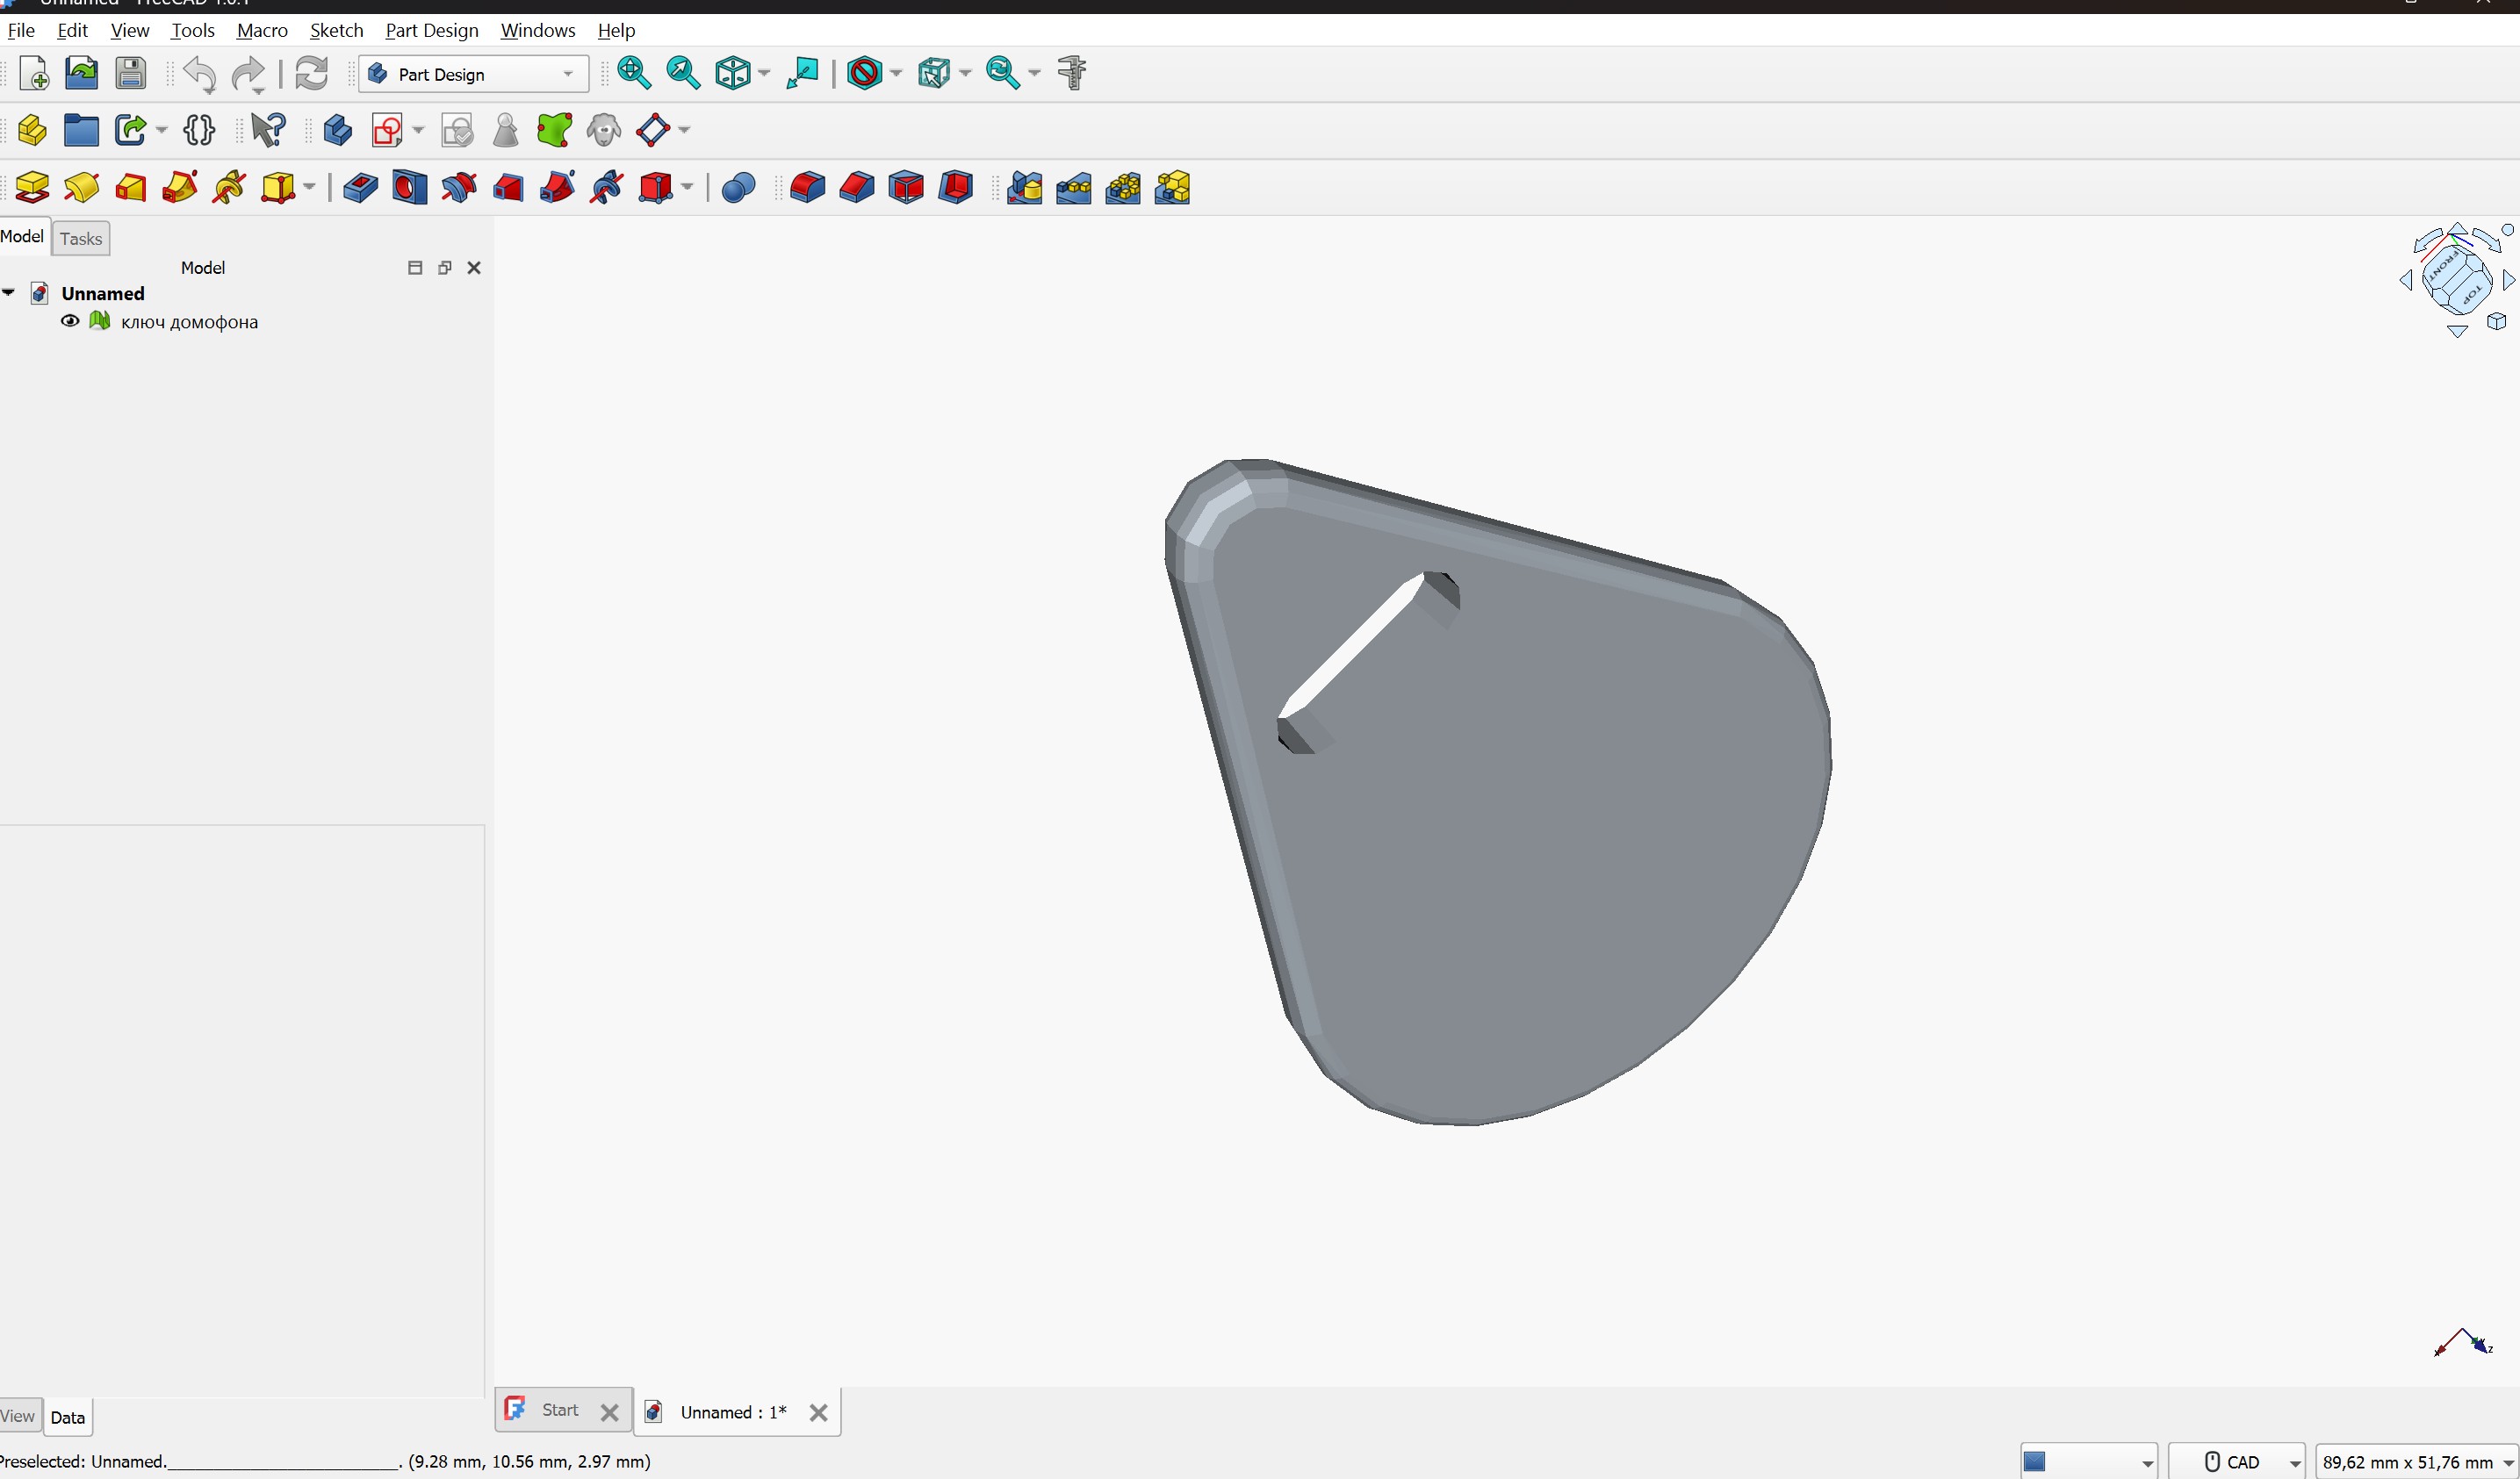Image resolution: width=2520 pixels, height=1479 pixels.
Task: Toggle the Model panel floating state
Action: point(445,268)
